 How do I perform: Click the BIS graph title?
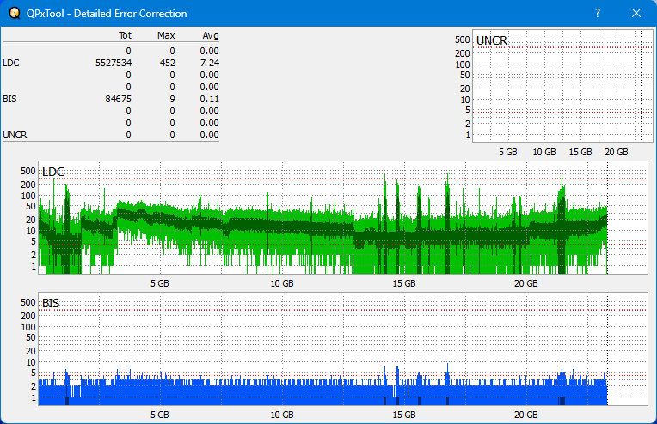click(x=51, y=303)
